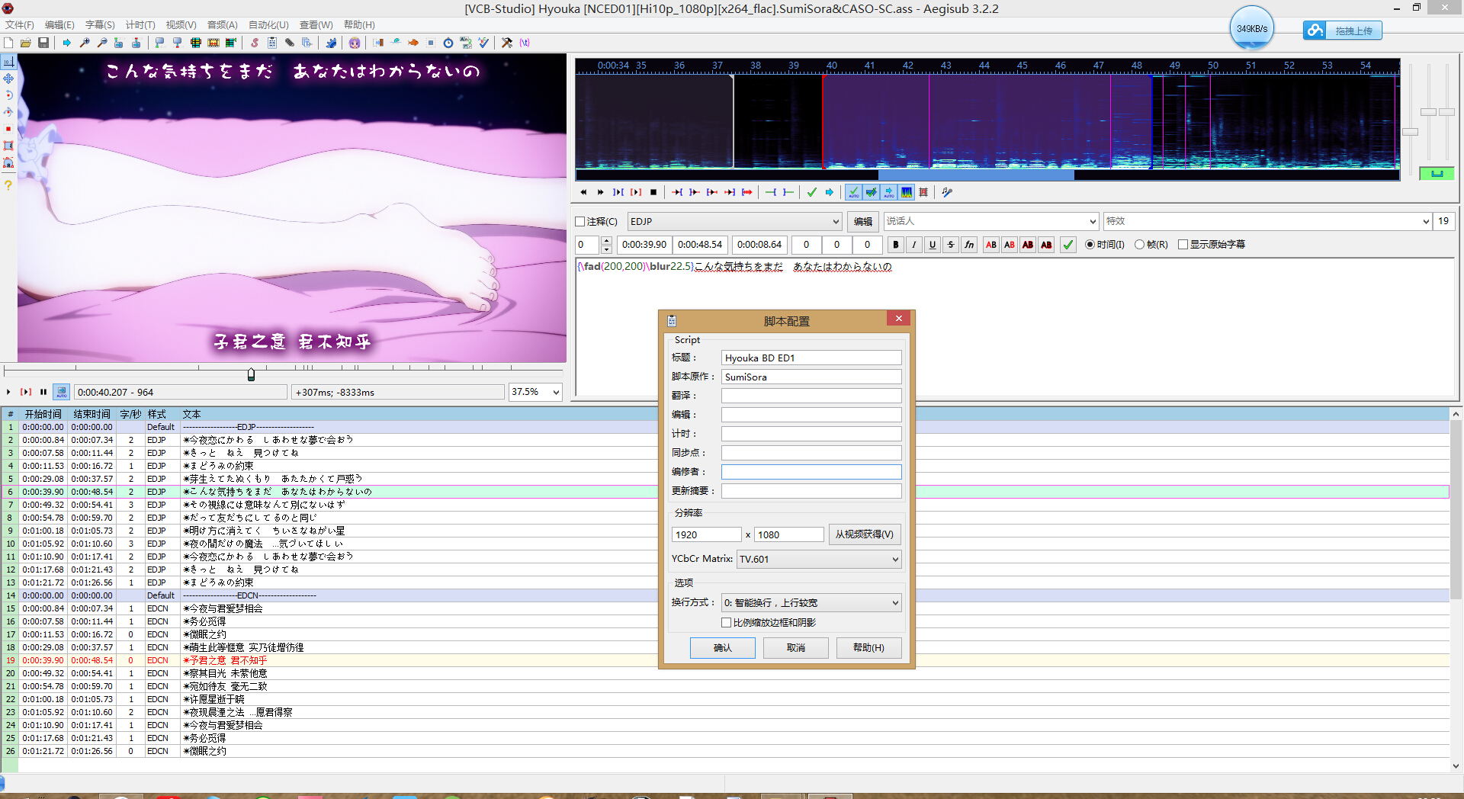Open the Shift Times clock icon
1464x799 pixels.
point(448,43)
